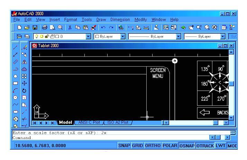This screenshot has width=247, height=160.
Task: Toggle ORTHO mode on
Action: [x=153, y=146]
